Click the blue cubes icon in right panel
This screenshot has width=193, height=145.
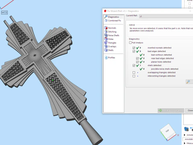[x=186, y=129]
